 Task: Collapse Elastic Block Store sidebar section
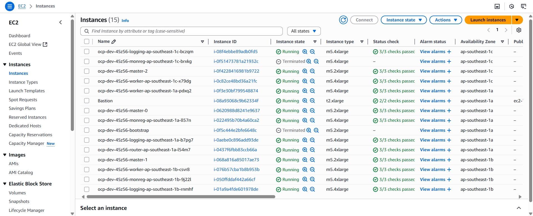5,184
